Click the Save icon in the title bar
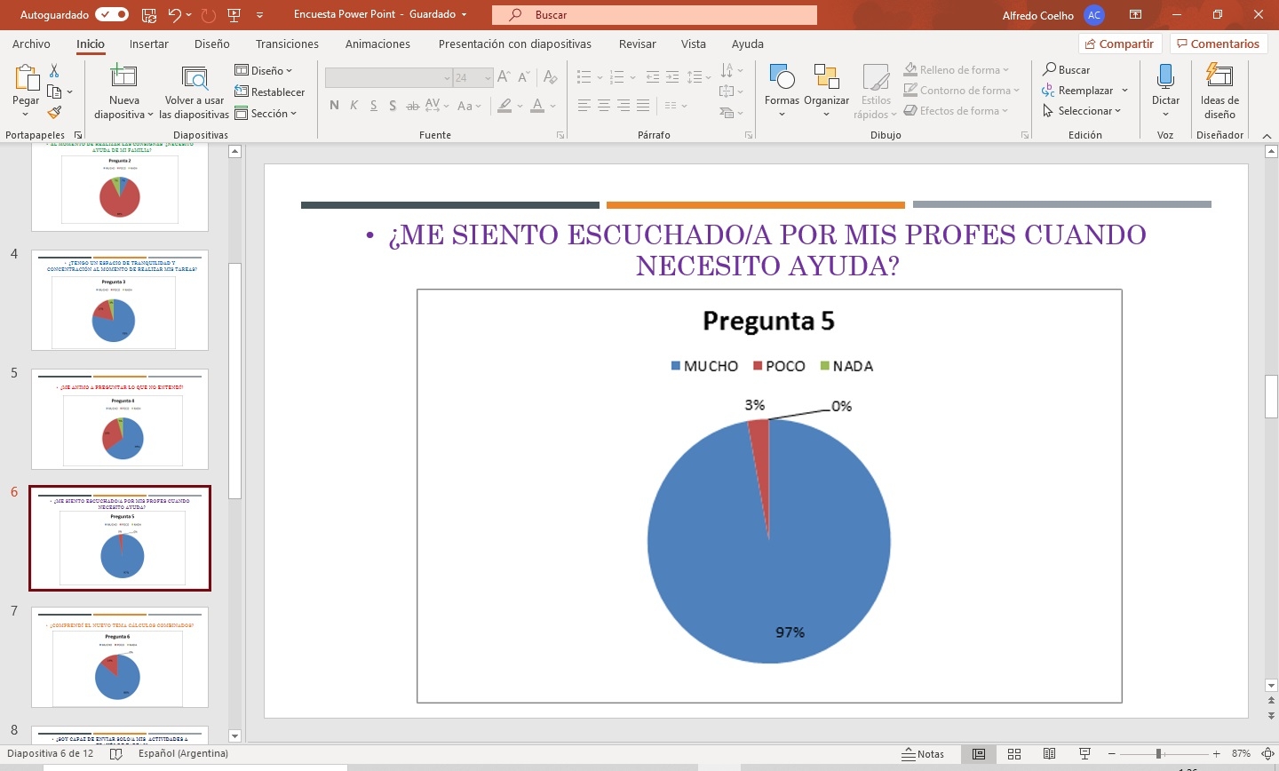1279x771 pixels. (149, 15)
